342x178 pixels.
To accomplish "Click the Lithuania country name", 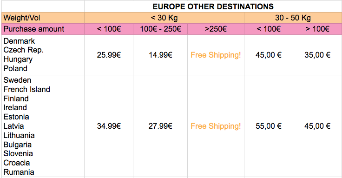I will 19,135.
